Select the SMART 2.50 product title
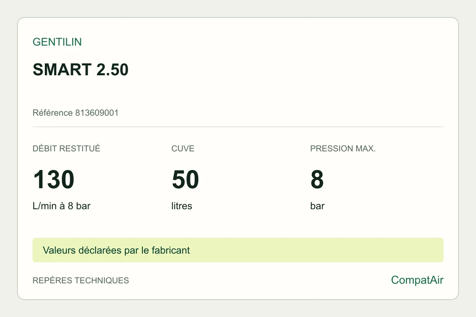 [x=81, y=70]
